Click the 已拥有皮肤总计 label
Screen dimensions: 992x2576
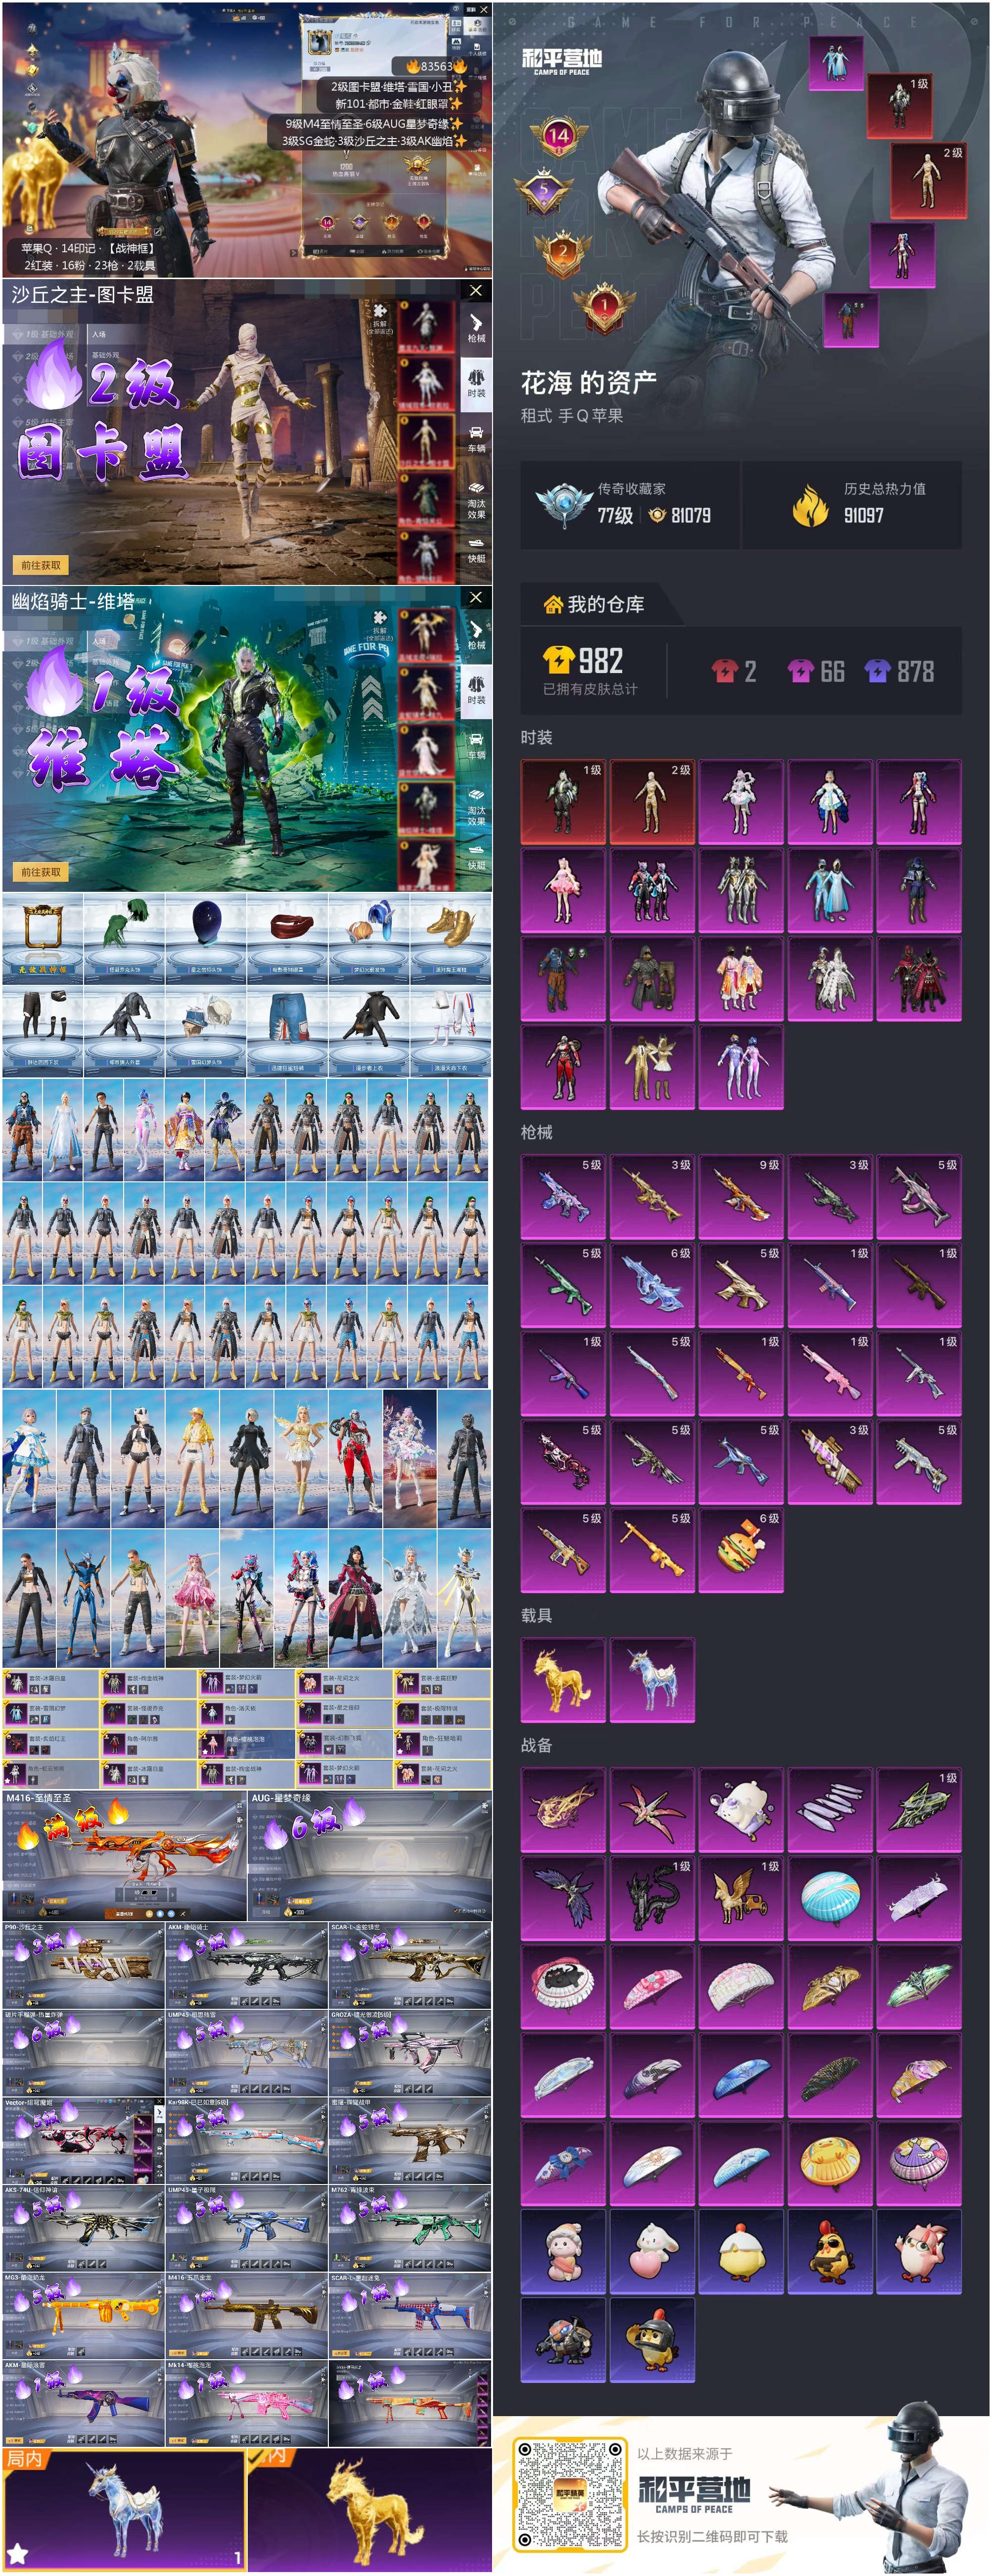point(589,689)
